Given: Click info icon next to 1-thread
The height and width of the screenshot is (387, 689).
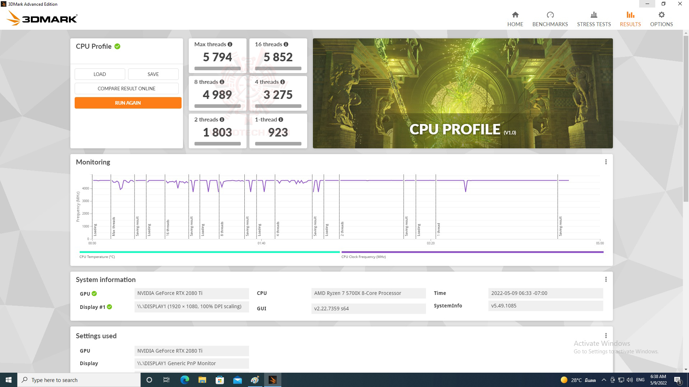Looking at the screenshot, I should (281, 120).
